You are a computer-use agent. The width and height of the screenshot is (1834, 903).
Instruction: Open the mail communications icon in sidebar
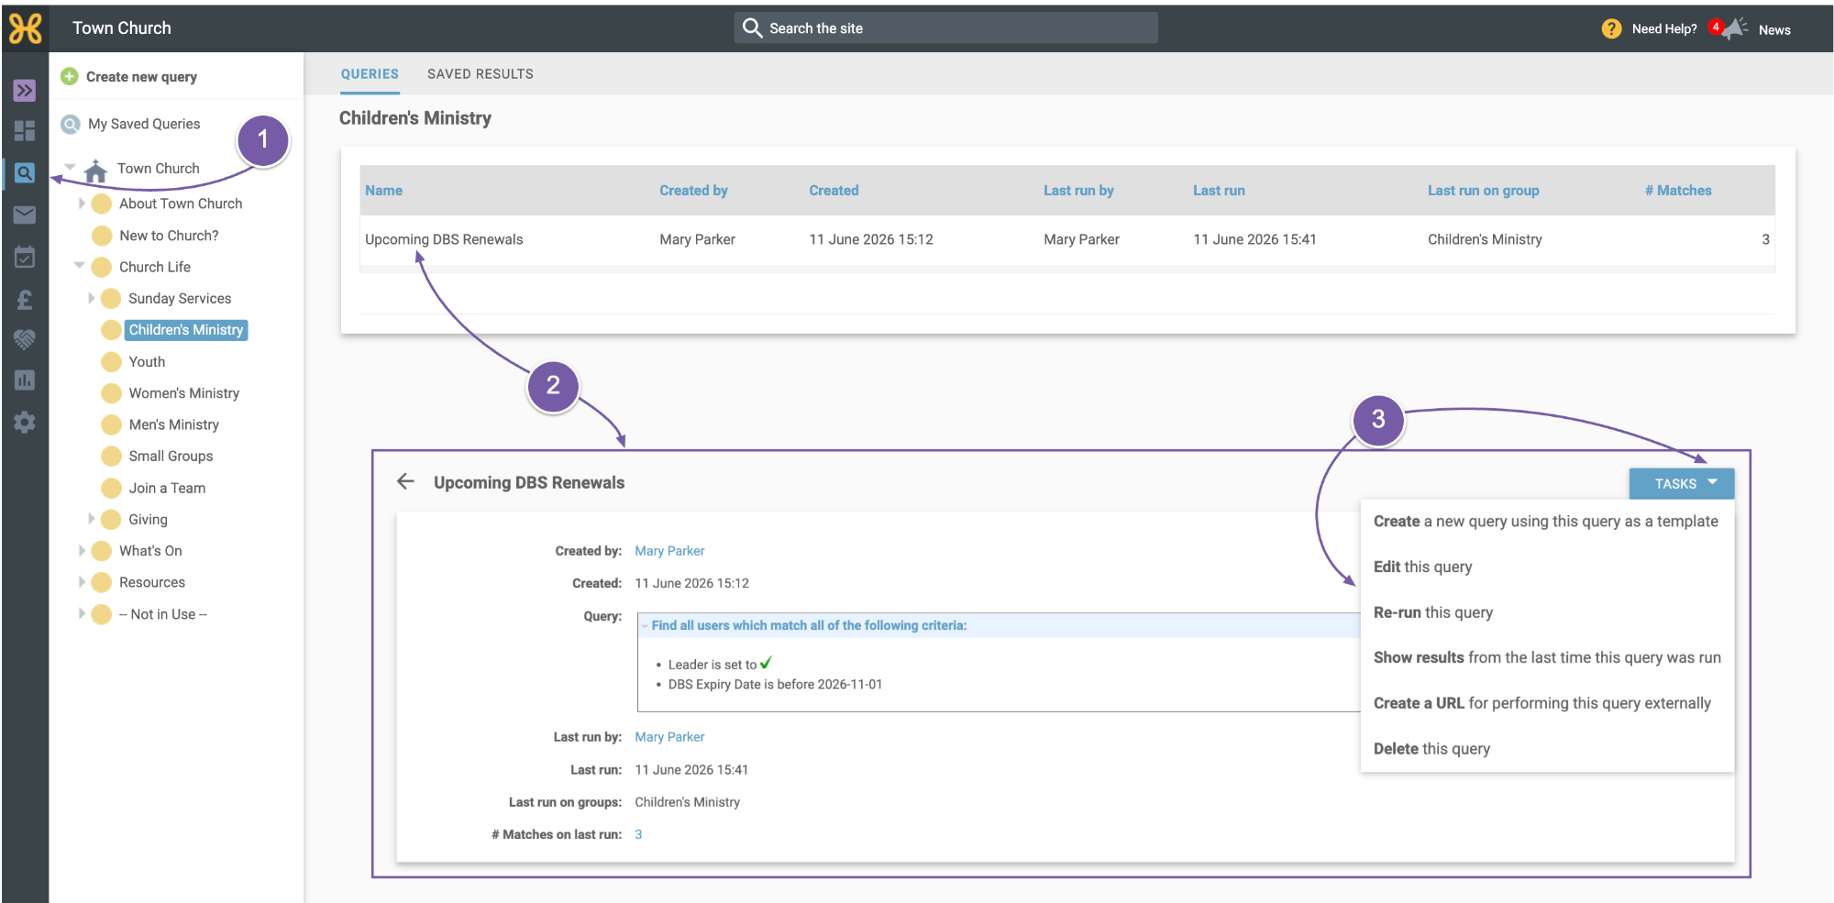(25, 215)
